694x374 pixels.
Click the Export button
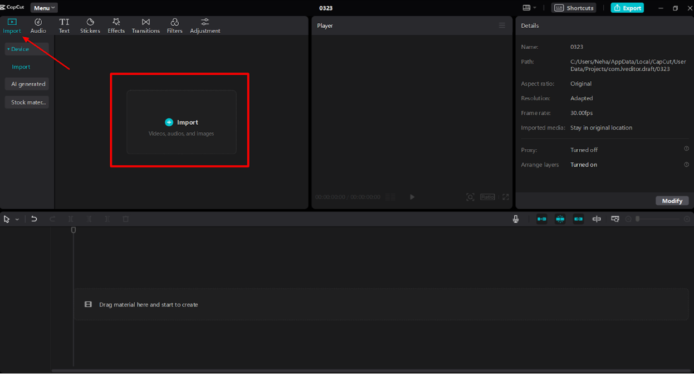(x=627, y=8)
